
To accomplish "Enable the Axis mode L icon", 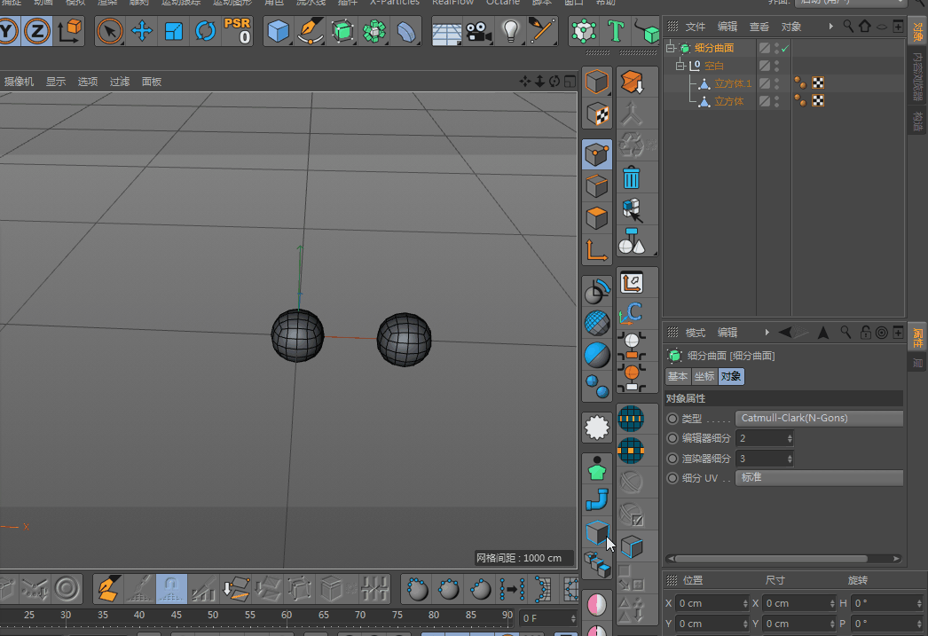I will point(596,250).
